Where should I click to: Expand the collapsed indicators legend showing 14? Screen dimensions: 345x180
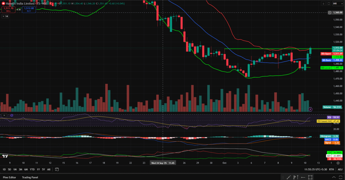(x=5, y=16)
